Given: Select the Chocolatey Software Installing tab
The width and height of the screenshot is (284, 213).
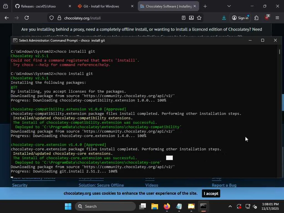Looking at the screenshot, I should (168, 6).
